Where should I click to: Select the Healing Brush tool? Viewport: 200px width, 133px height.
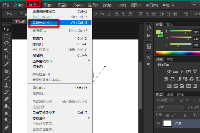coord(6,72)
